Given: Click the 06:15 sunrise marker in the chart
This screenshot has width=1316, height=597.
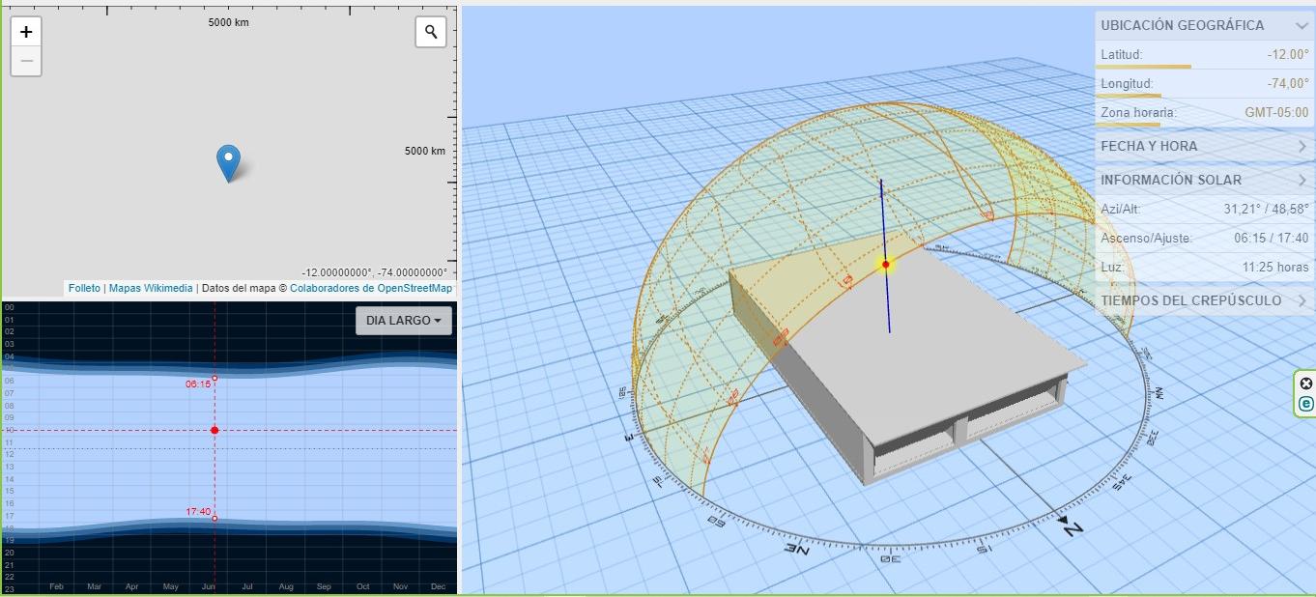Looking at the screenshot, I should point(215,378).
